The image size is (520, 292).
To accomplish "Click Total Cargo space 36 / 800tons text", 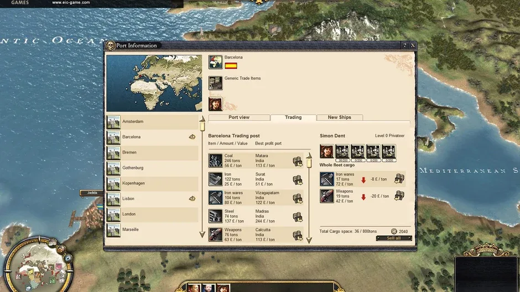I will pyautogui.click(x=348, y=231).
